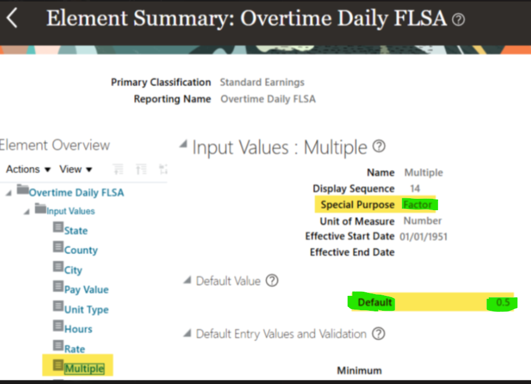Open the Rate input value
The image size is (531, 384).
pos(74,349)
